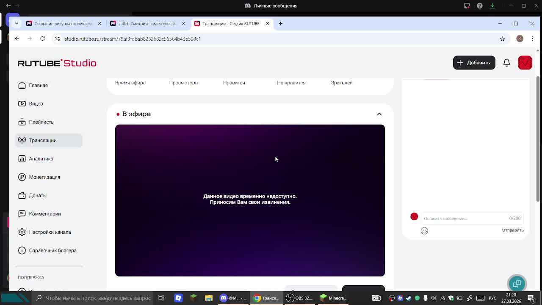Go back in the Discord window
The width and height of the screenshot is (542, 305).
[8, 6]
